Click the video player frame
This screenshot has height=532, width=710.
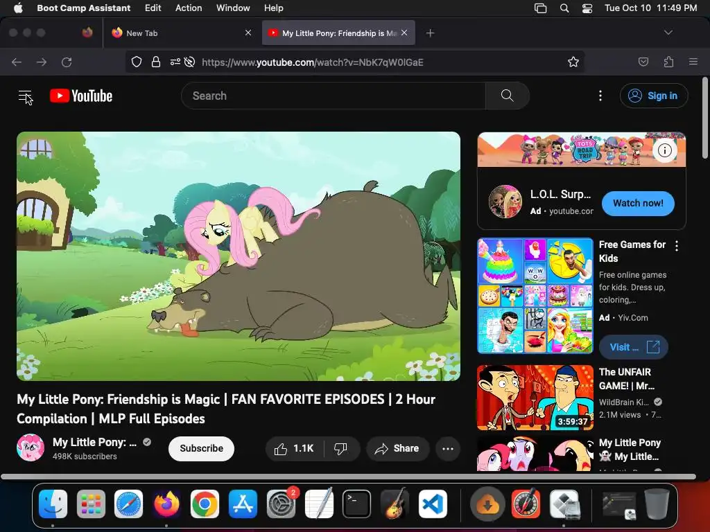tap(239, 256)
